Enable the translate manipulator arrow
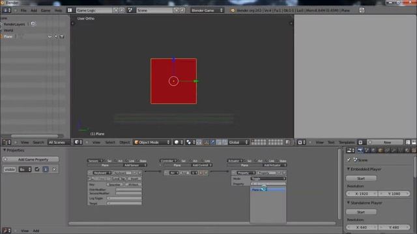 [212, 142]
